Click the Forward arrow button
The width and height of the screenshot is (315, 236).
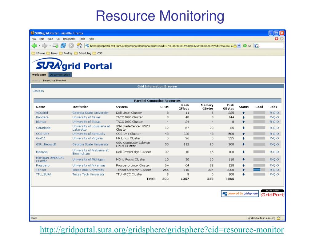point(45,46)
